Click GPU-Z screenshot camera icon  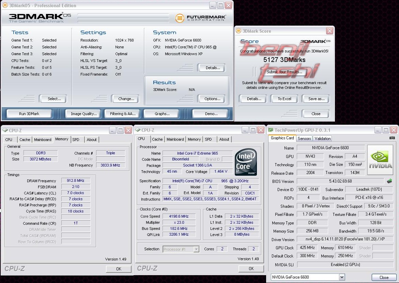(x=392, y=138)
